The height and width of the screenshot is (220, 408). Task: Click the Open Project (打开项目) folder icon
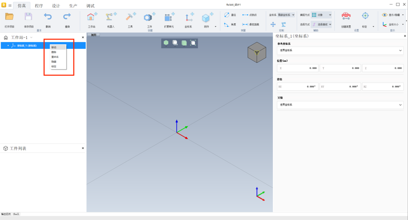coord(9,17)
